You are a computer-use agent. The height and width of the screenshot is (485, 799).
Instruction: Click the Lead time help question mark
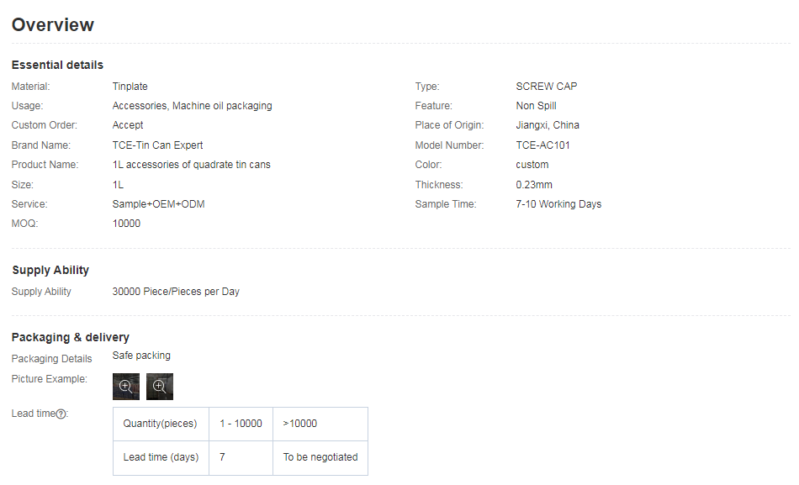coord(61,414)
